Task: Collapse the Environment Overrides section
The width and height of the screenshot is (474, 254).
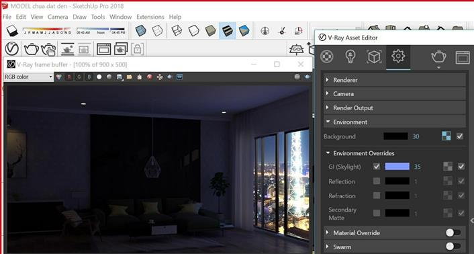Action: coord(328,153)
